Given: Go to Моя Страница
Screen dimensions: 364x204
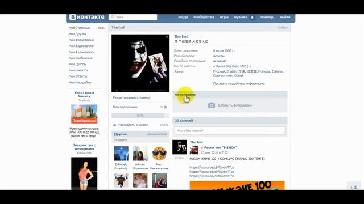Looking at the screenshot, I should point(79,28).
